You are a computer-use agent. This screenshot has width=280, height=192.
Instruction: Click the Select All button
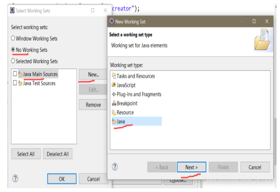click(x=26, y=154)
